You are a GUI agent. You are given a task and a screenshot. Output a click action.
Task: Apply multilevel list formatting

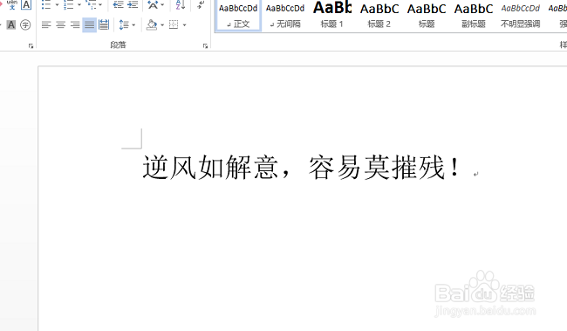point(91,4)
